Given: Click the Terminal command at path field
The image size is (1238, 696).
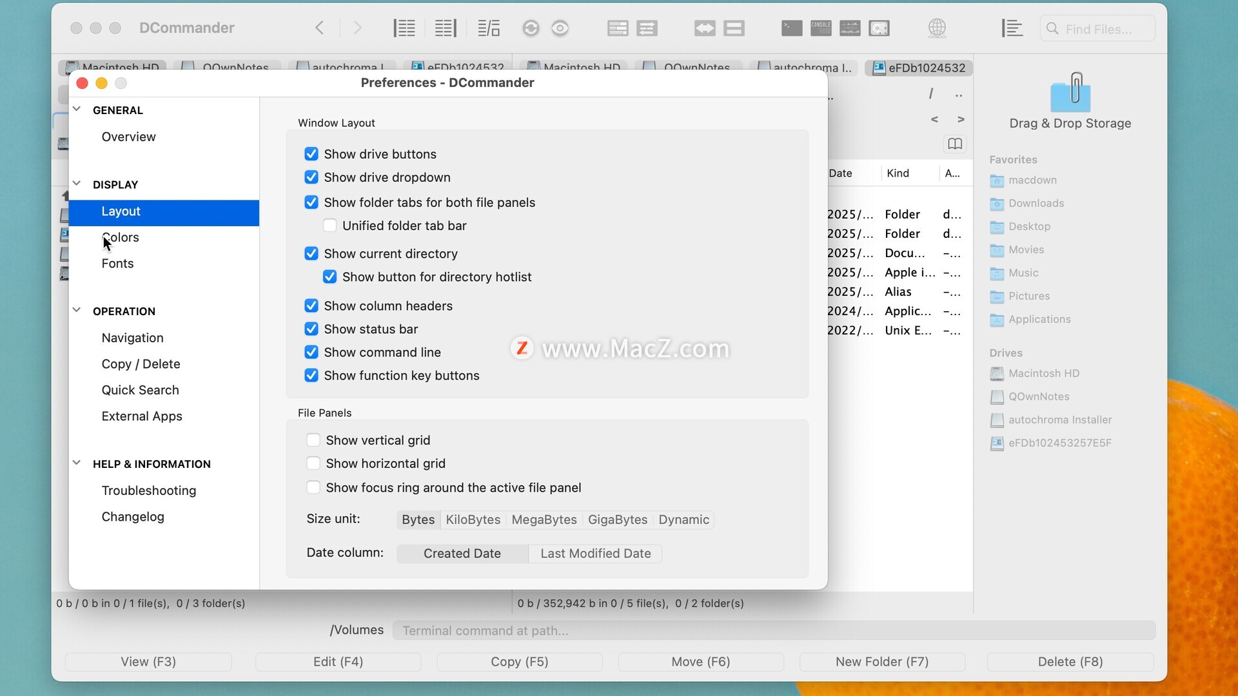Looking at the screenshot, I should [774, 630].
